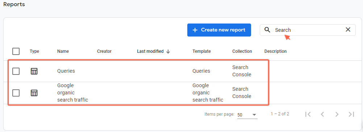363x132 pixels.
Task: Click the Description column header
Action: [x=275, y=51]
